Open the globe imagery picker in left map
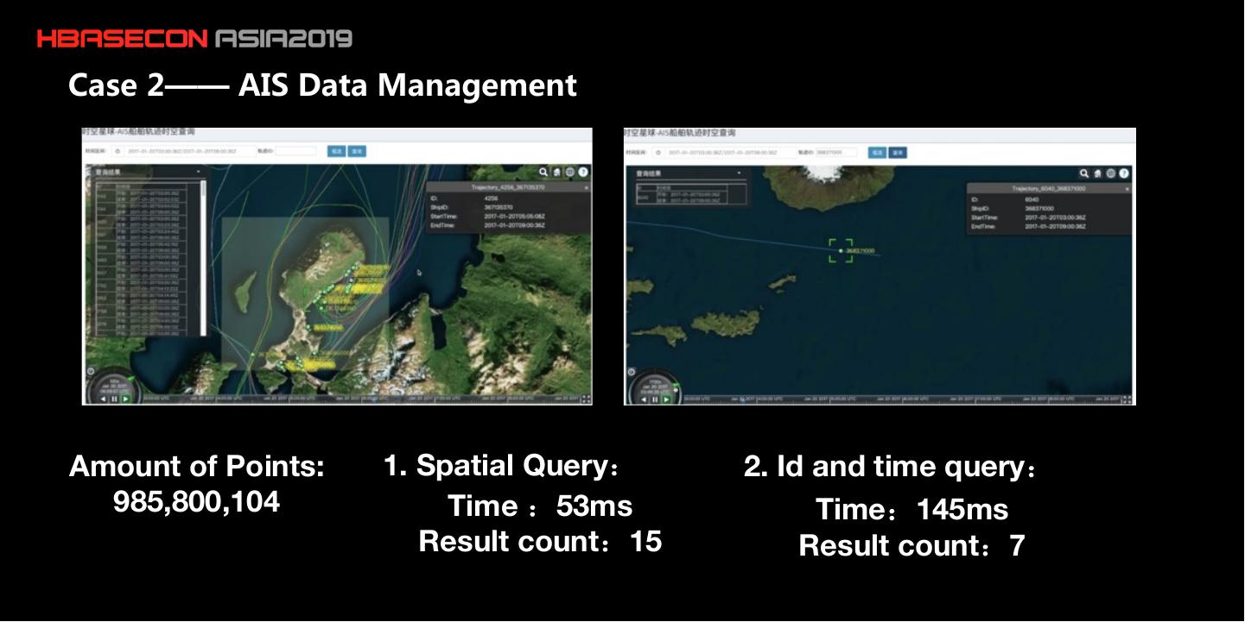Screen dimensions: 1245x622 coord(569,173)
